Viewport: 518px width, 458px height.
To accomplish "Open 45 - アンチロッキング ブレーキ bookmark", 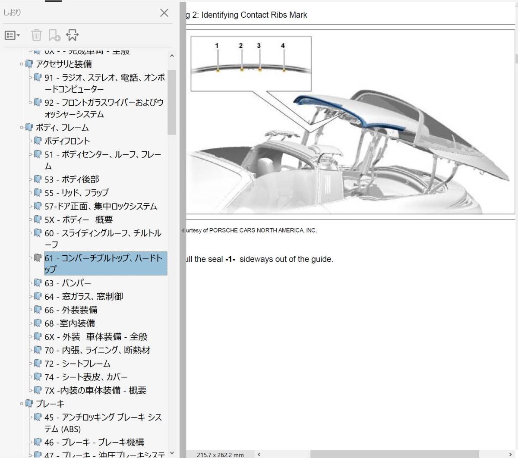I will (x=103, y=423).
